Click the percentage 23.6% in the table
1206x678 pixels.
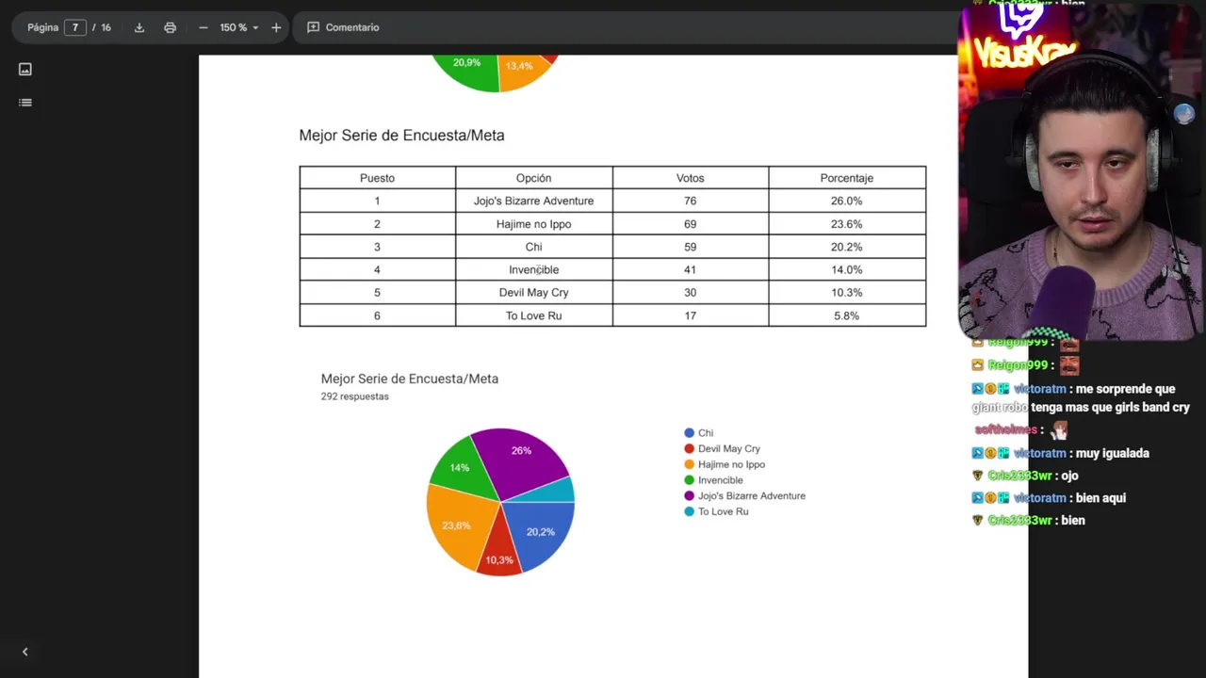(846, 224)
